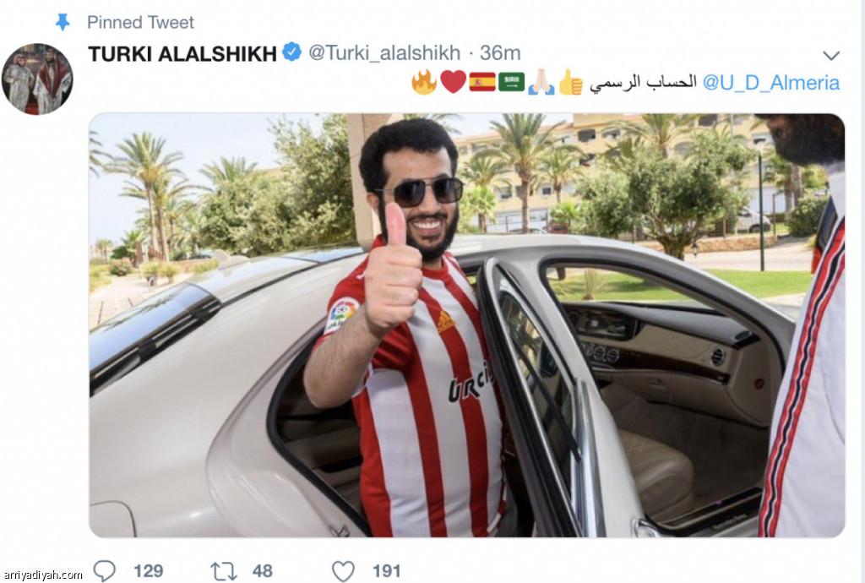This screenshot has height=583, width=865.
Task: Click the red heart emoji in tweet
Action: 454,82
